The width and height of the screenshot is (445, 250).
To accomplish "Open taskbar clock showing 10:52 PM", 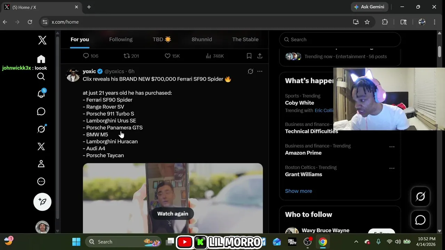I will point(427,242).
